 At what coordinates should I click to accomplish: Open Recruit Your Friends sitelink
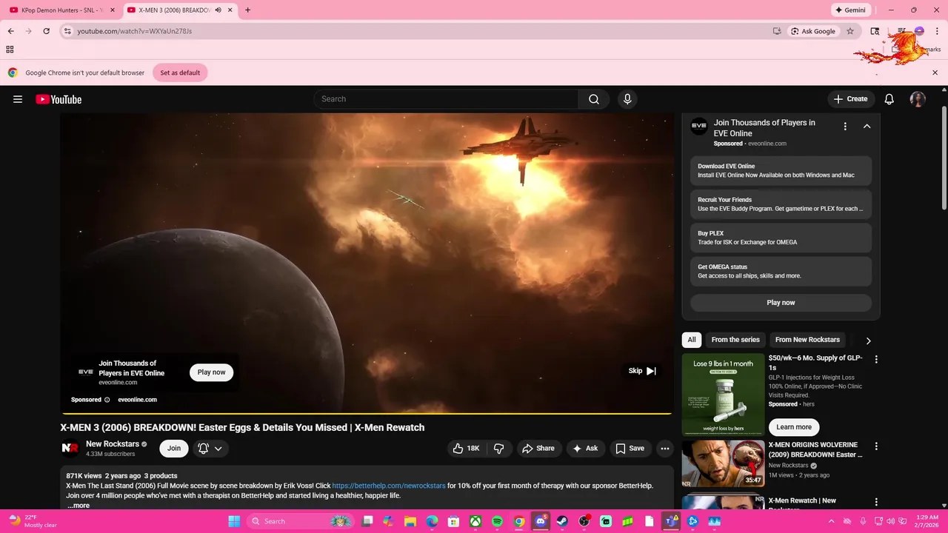point(781,204)
